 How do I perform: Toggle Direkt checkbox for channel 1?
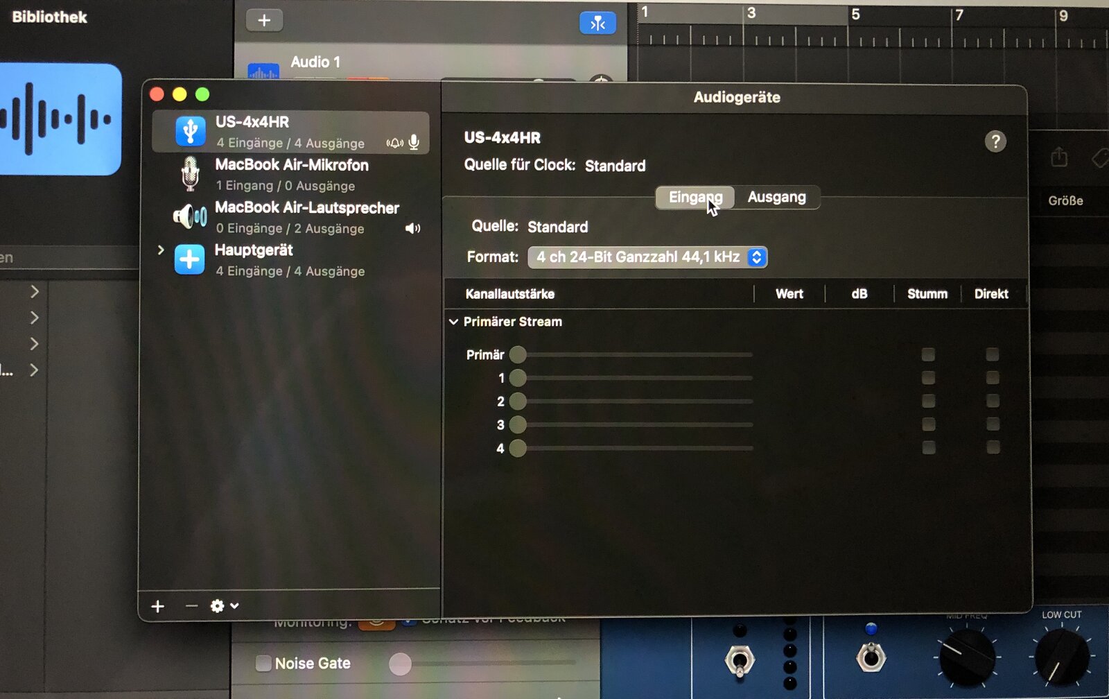tap(993, 378)
